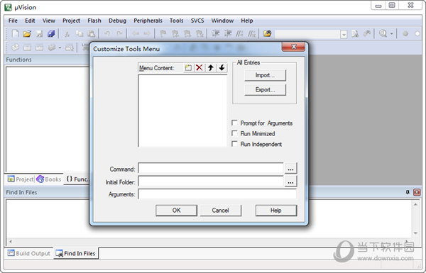This screenshot has width=426, height=273.
Task: Click the translate build icon in second toolbar
Action: point(15,48)
